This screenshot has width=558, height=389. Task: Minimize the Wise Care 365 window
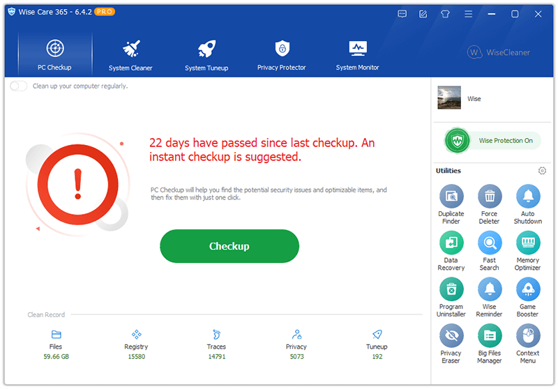[492, 14]
